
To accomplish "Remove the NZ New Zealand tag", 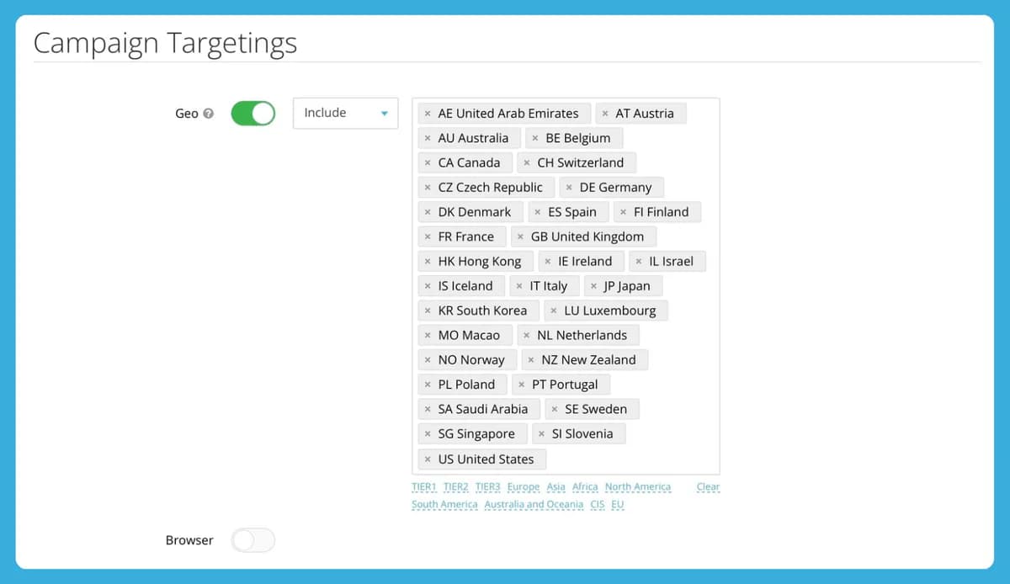I will tap(531, 360).
